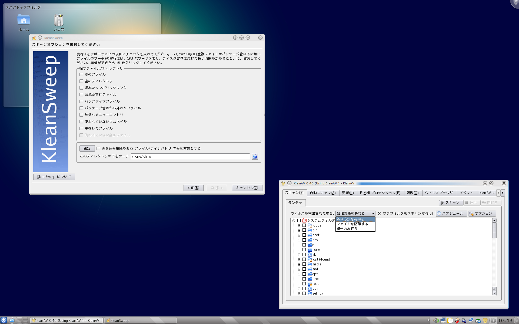Switch to the 更新 tab
The height and width of the screenshot is (324, 519).
[x=348, y=193]
